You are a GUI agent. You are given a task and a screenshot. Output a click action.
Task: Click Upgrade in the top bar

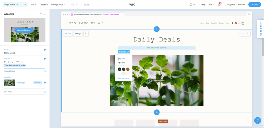231,5
